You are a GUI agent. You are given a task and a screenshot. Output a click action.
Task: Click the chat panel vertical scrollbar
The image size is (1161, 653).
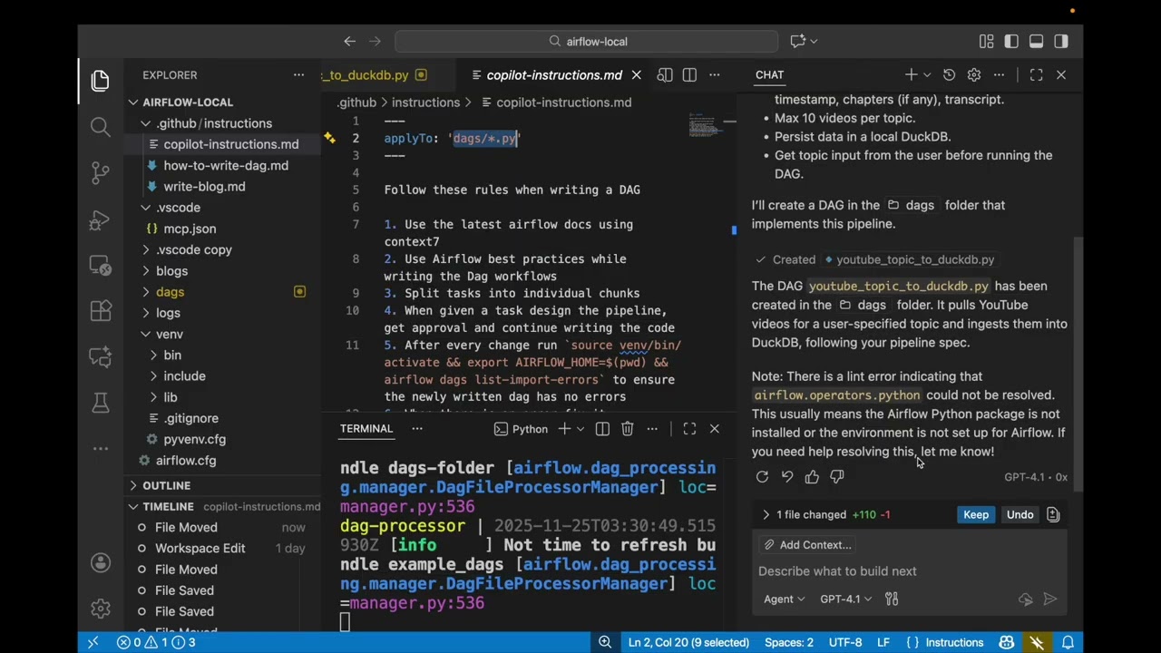coord(1078,363)
